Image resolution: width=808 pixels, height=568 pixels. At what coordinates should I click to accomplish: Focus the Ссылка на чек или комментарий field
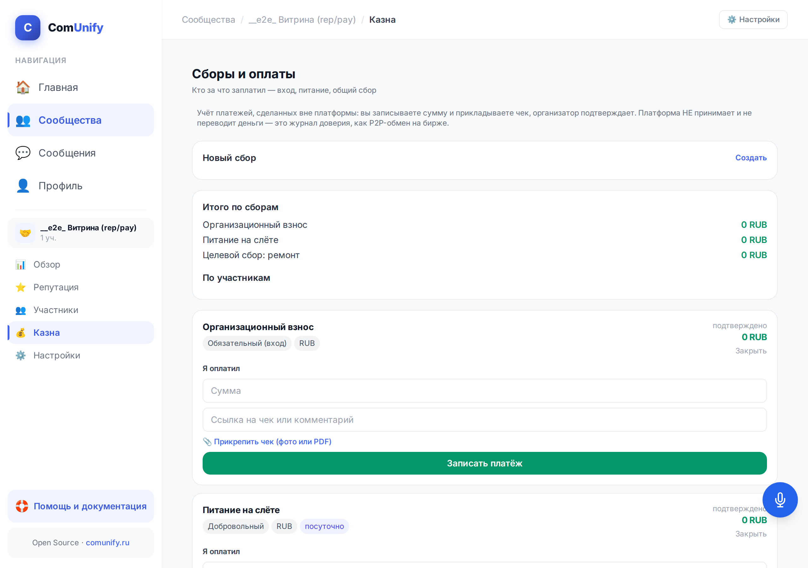(484, 420)
